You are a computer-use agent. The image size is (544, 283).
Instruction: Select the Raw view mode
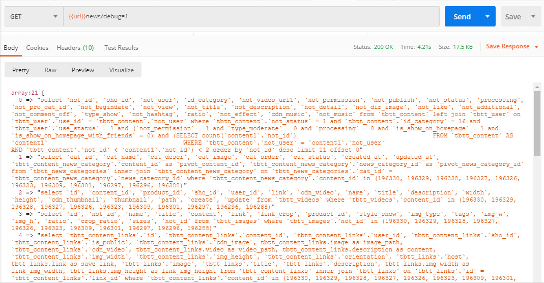click(50, 70)
